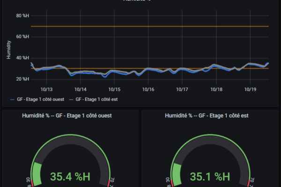Click the 10/15 x-axis date label
Image resolution: width=281 pixels, height=187 pixels.
(x=114, y=89)
